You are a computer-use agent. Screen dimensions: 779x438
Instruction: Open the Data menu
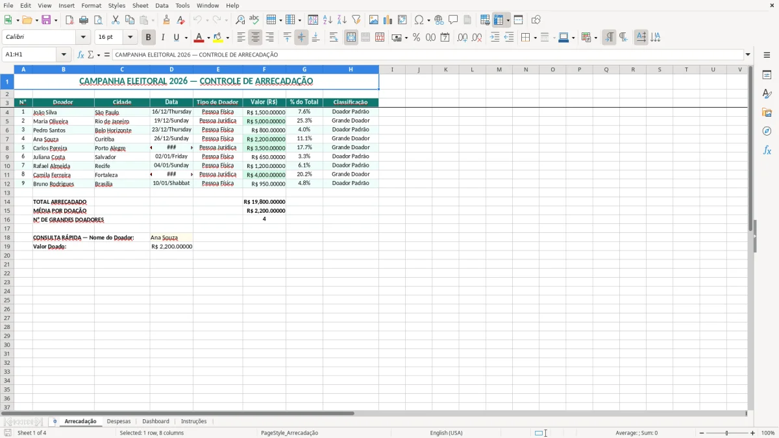(x=162, y=5)
